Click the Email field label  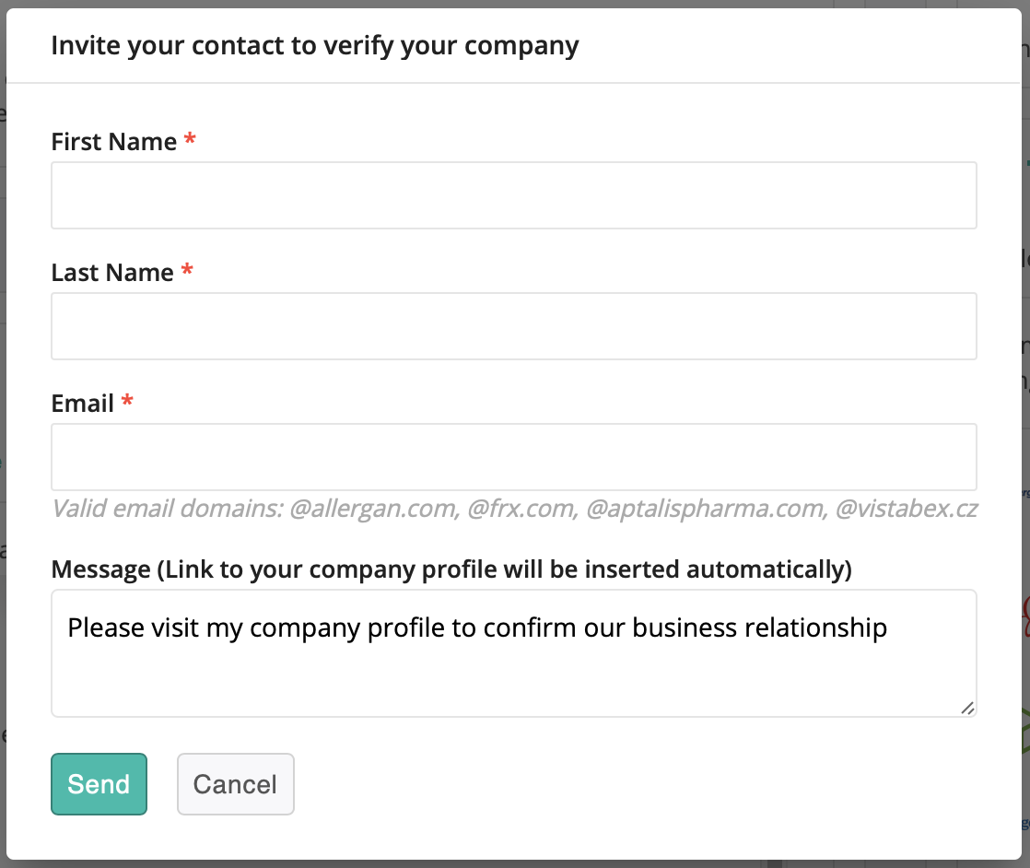(x=83, y=404)
